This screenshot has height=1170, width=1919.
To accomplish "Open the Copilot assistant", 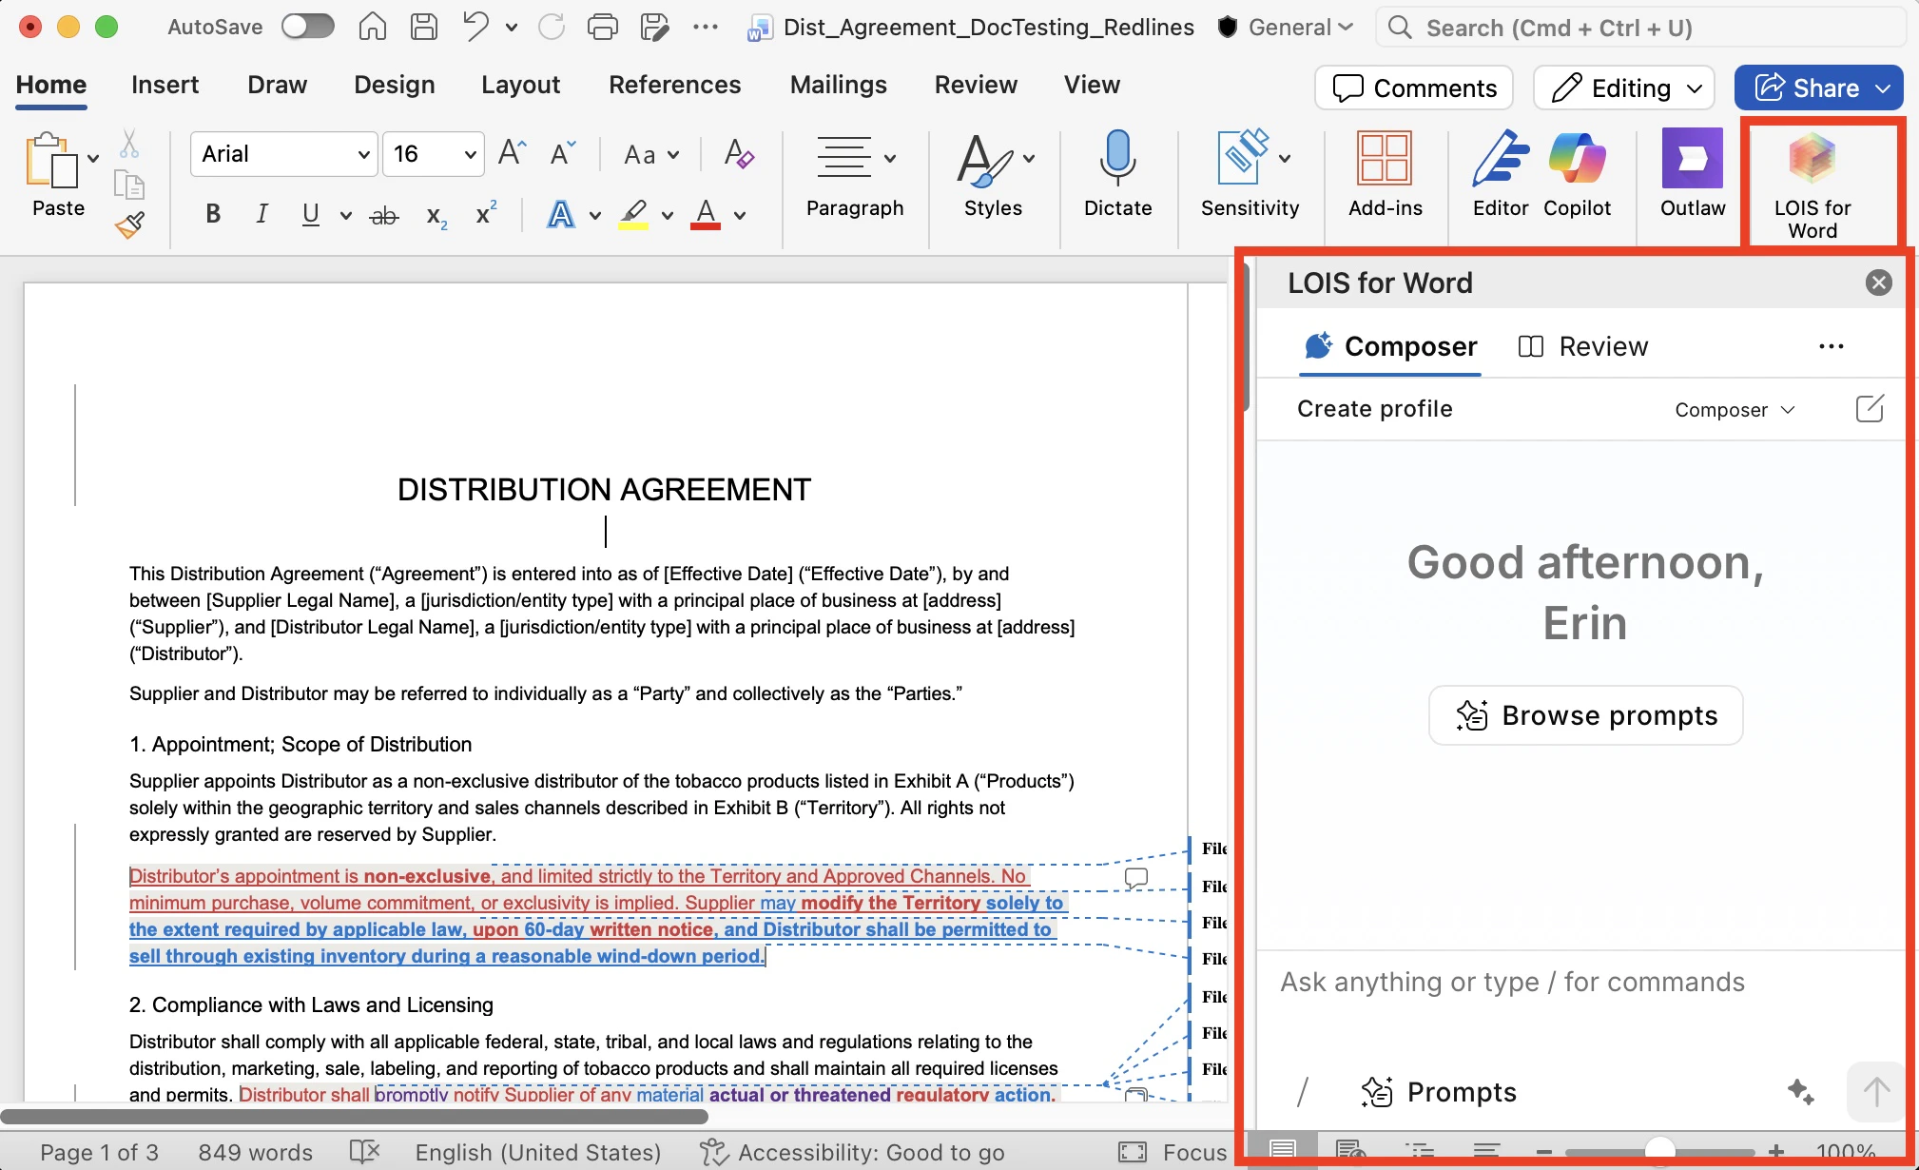I will click(x=1577, y=175).
